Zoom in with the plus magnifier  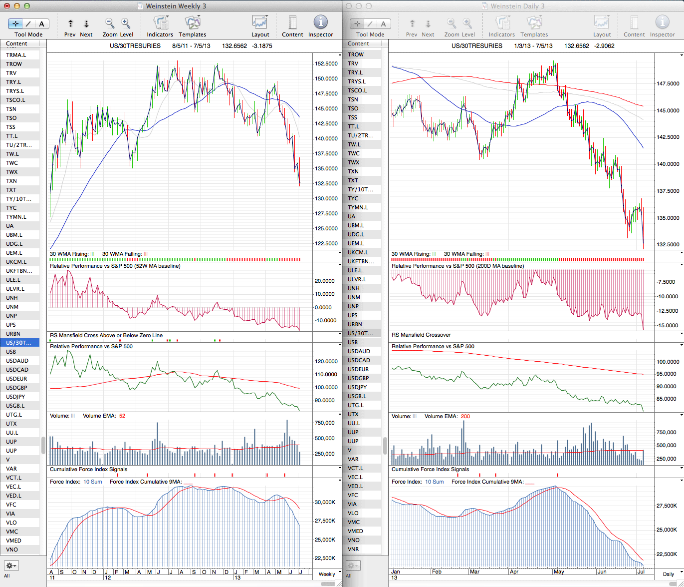click(x=126, y=23)
